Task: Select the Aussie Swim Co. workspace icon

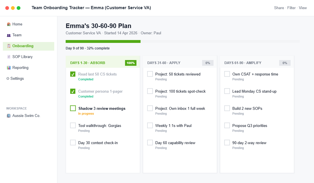Action: (8, 116)
